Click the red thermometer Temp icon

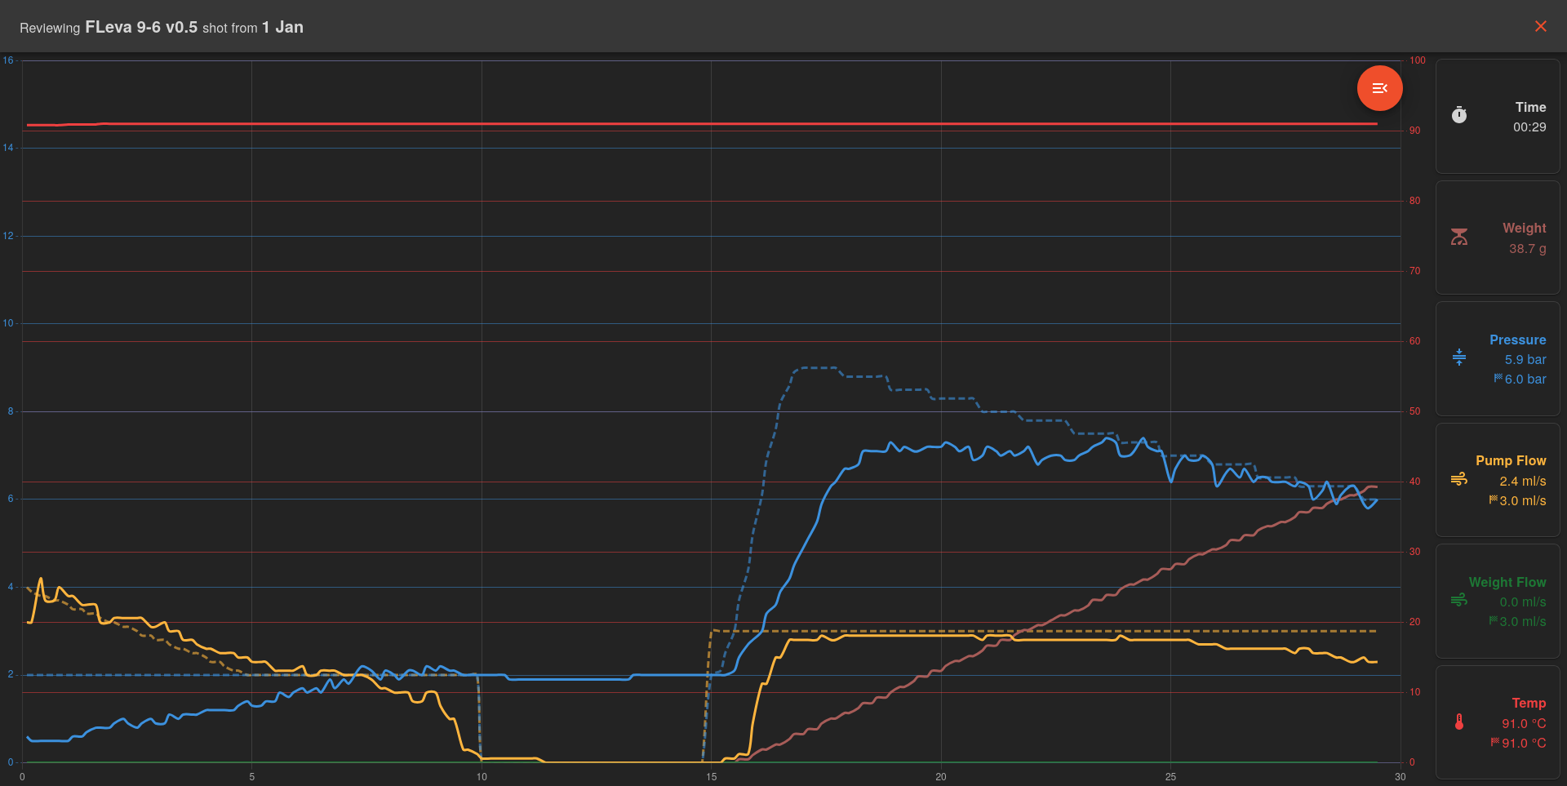(1459, 722)
